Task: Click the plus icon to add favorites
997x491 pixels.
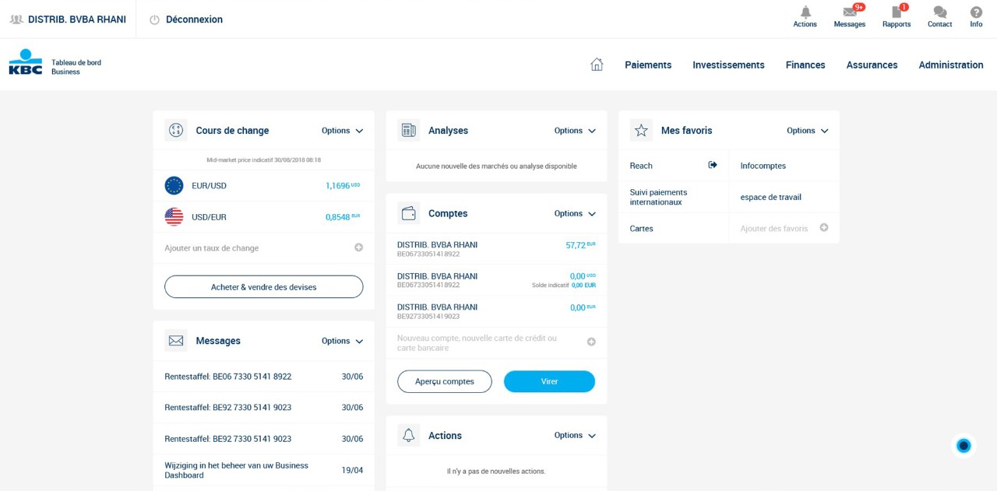Action: pyautogui.click(x=824, y=228)
